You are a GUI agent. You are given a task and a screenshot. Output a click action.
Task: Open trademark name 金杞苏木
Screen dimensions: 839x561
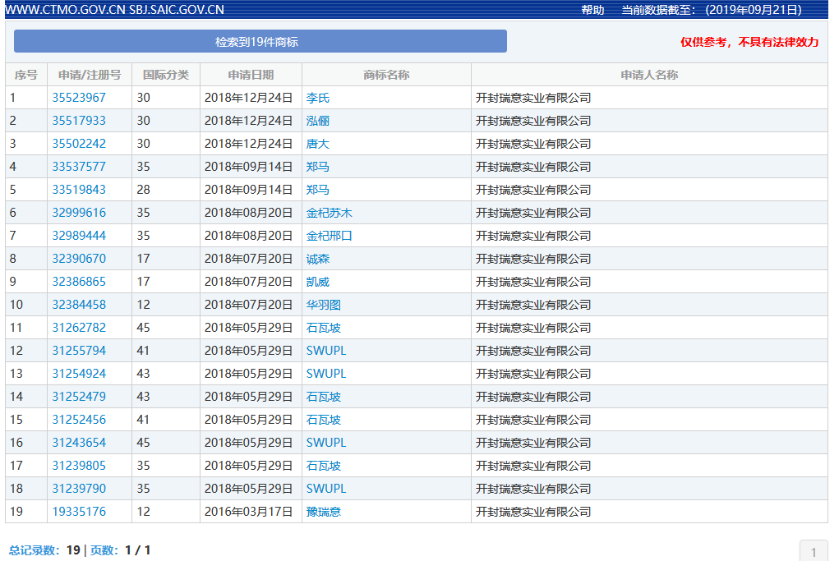pyautogui.click(x=329, y=213)
